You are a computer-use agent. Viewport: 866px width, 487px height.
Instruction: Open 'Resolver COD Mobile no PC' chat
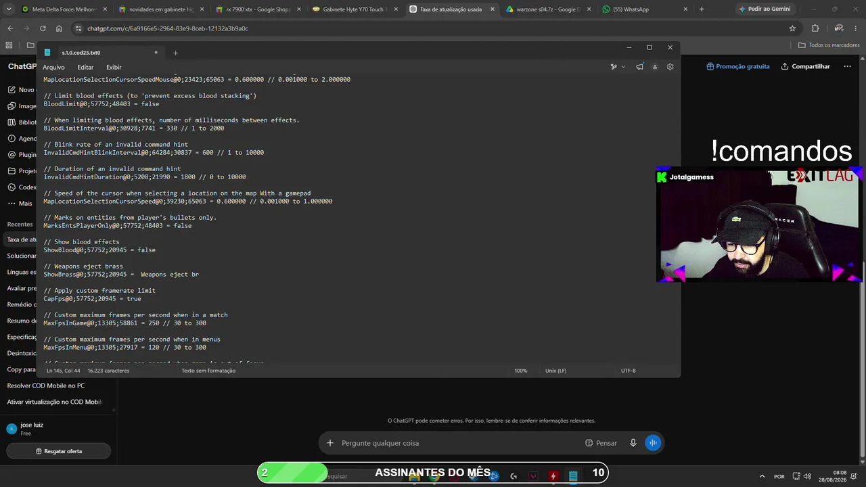[x=46, y=386]
